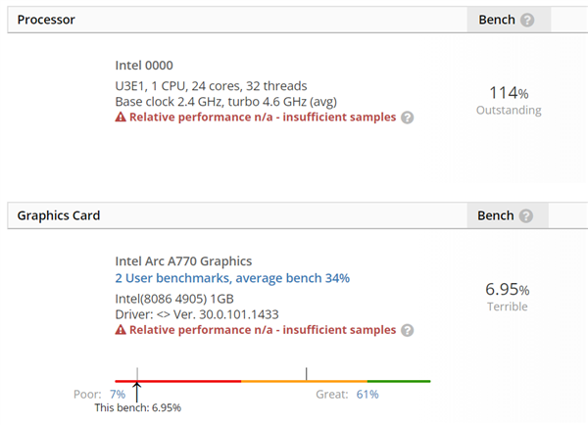Open help icon after graphics card insufficient samples warning
Screen dimensions: 588x425
click(x=408, y=330)
